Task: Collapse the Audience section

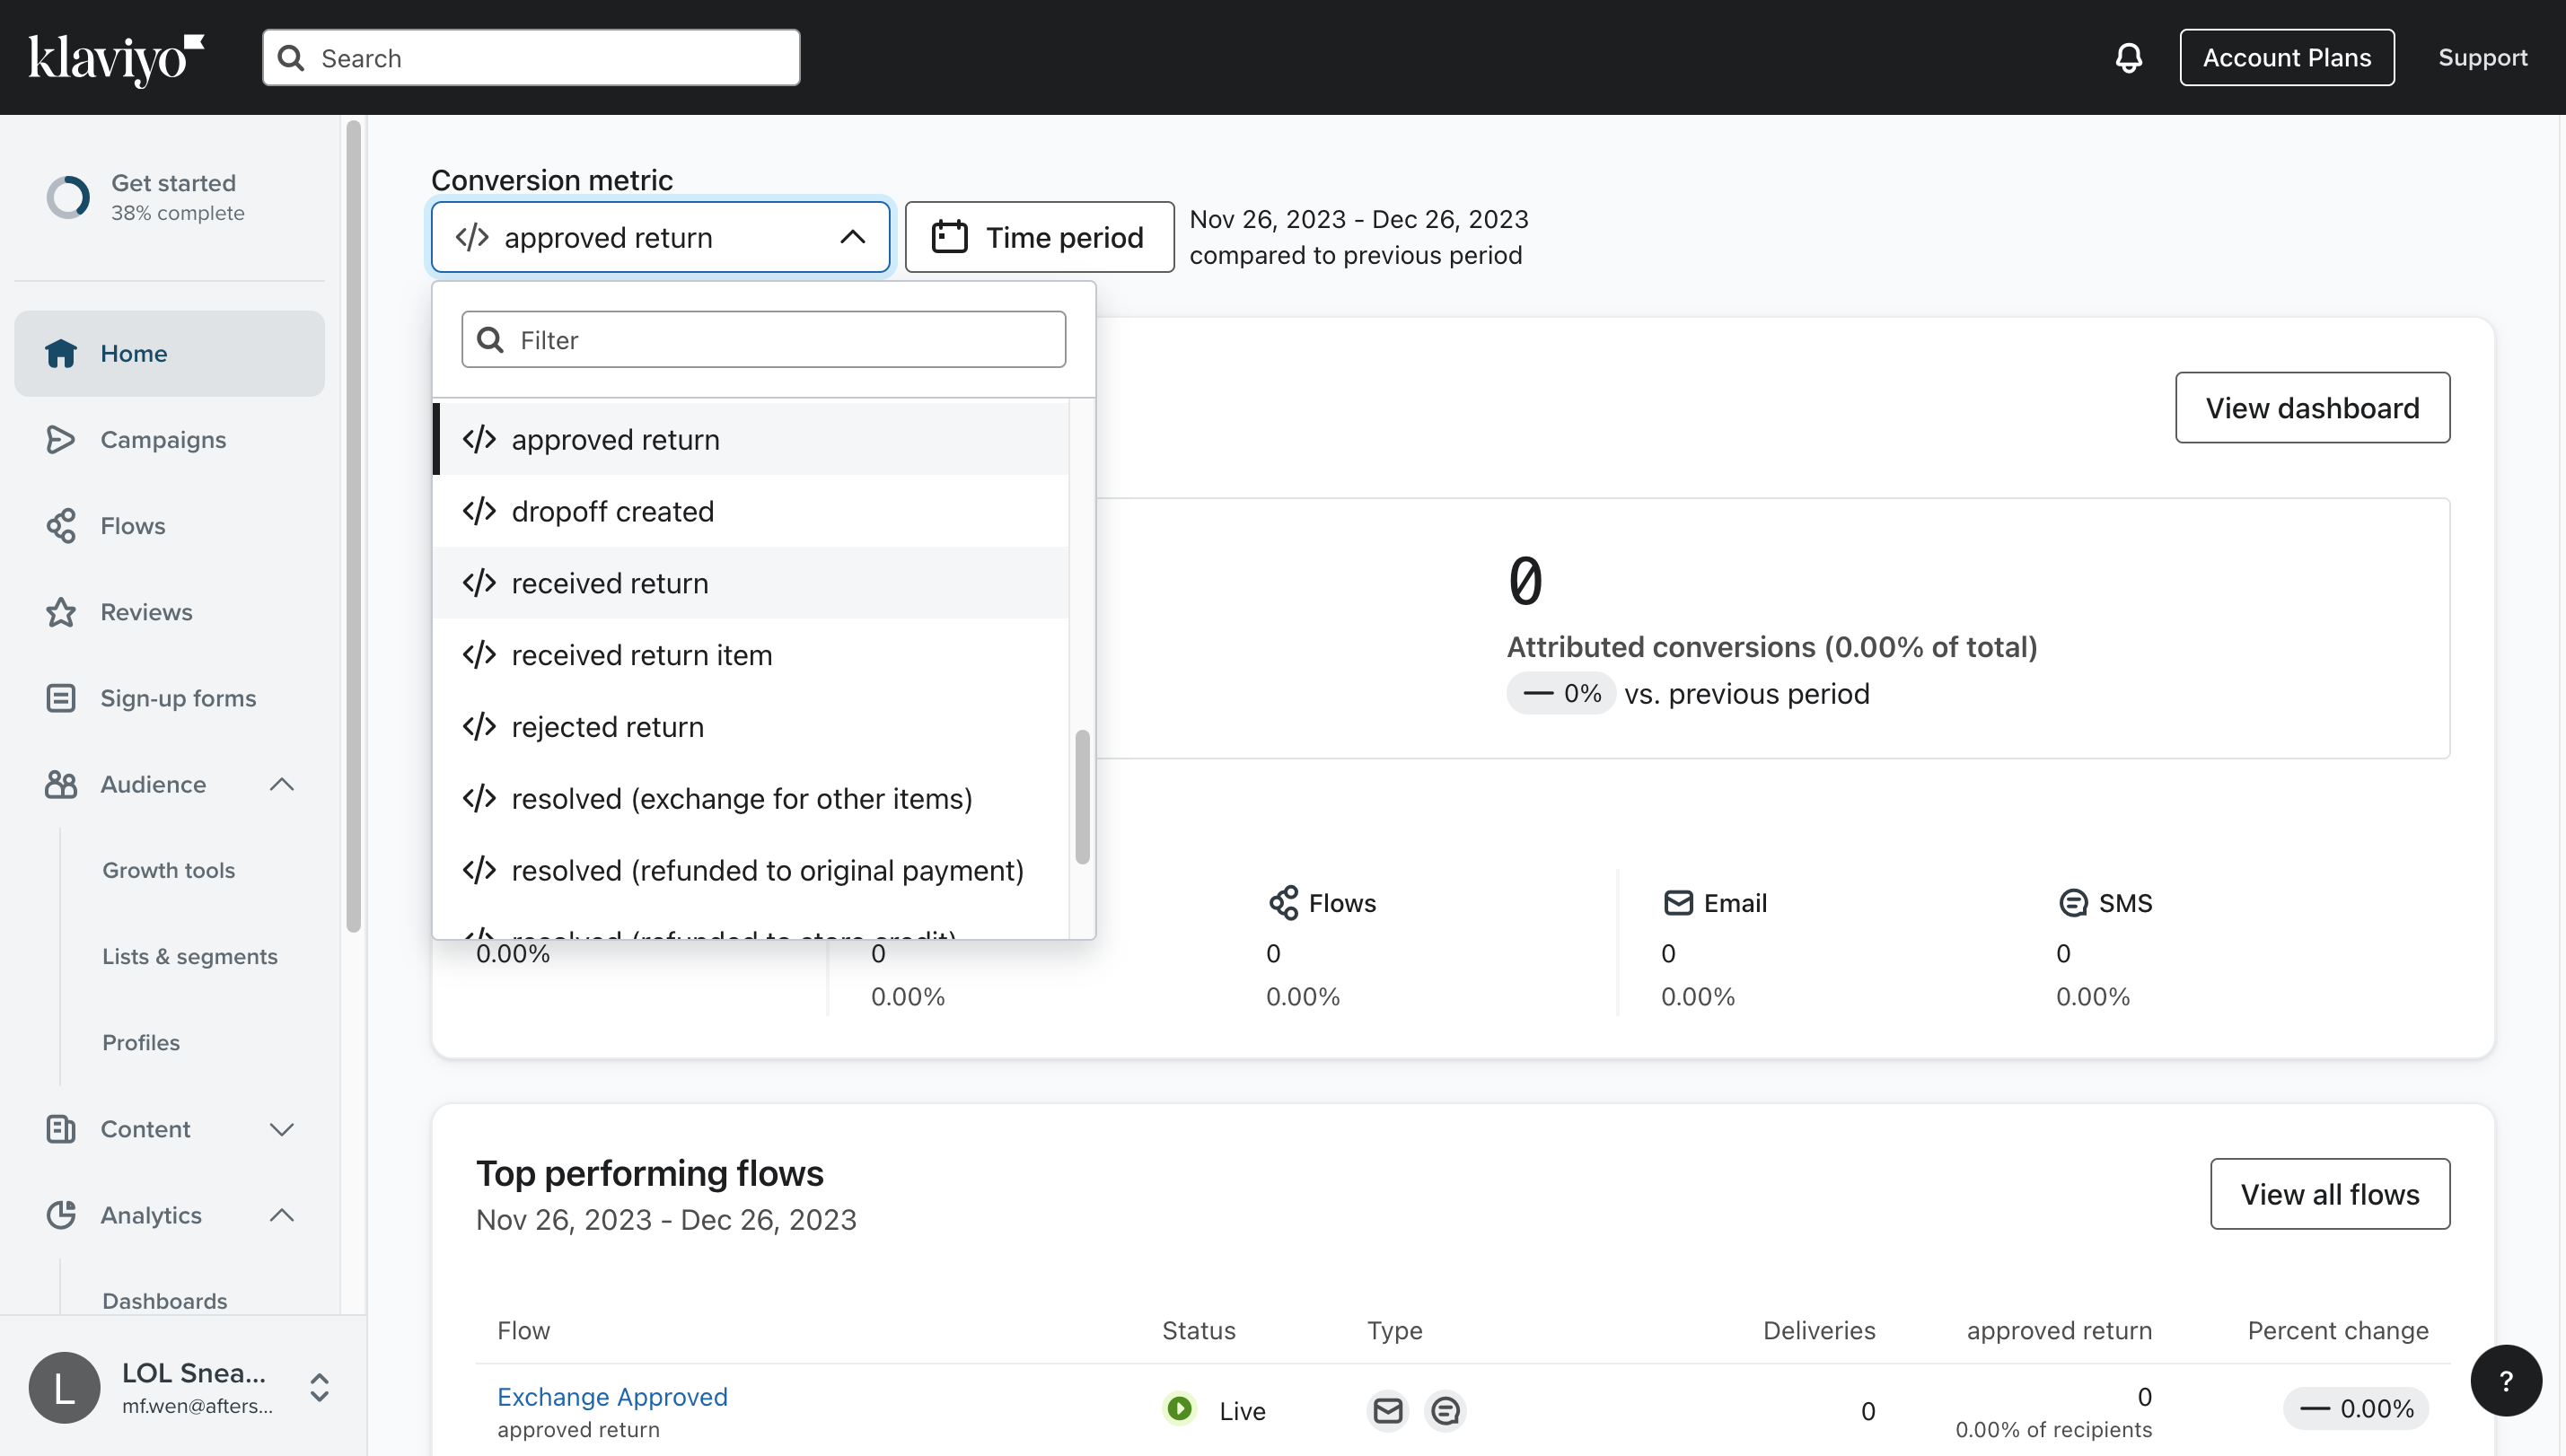Action: pyautogui.click(x=282, y=785)
